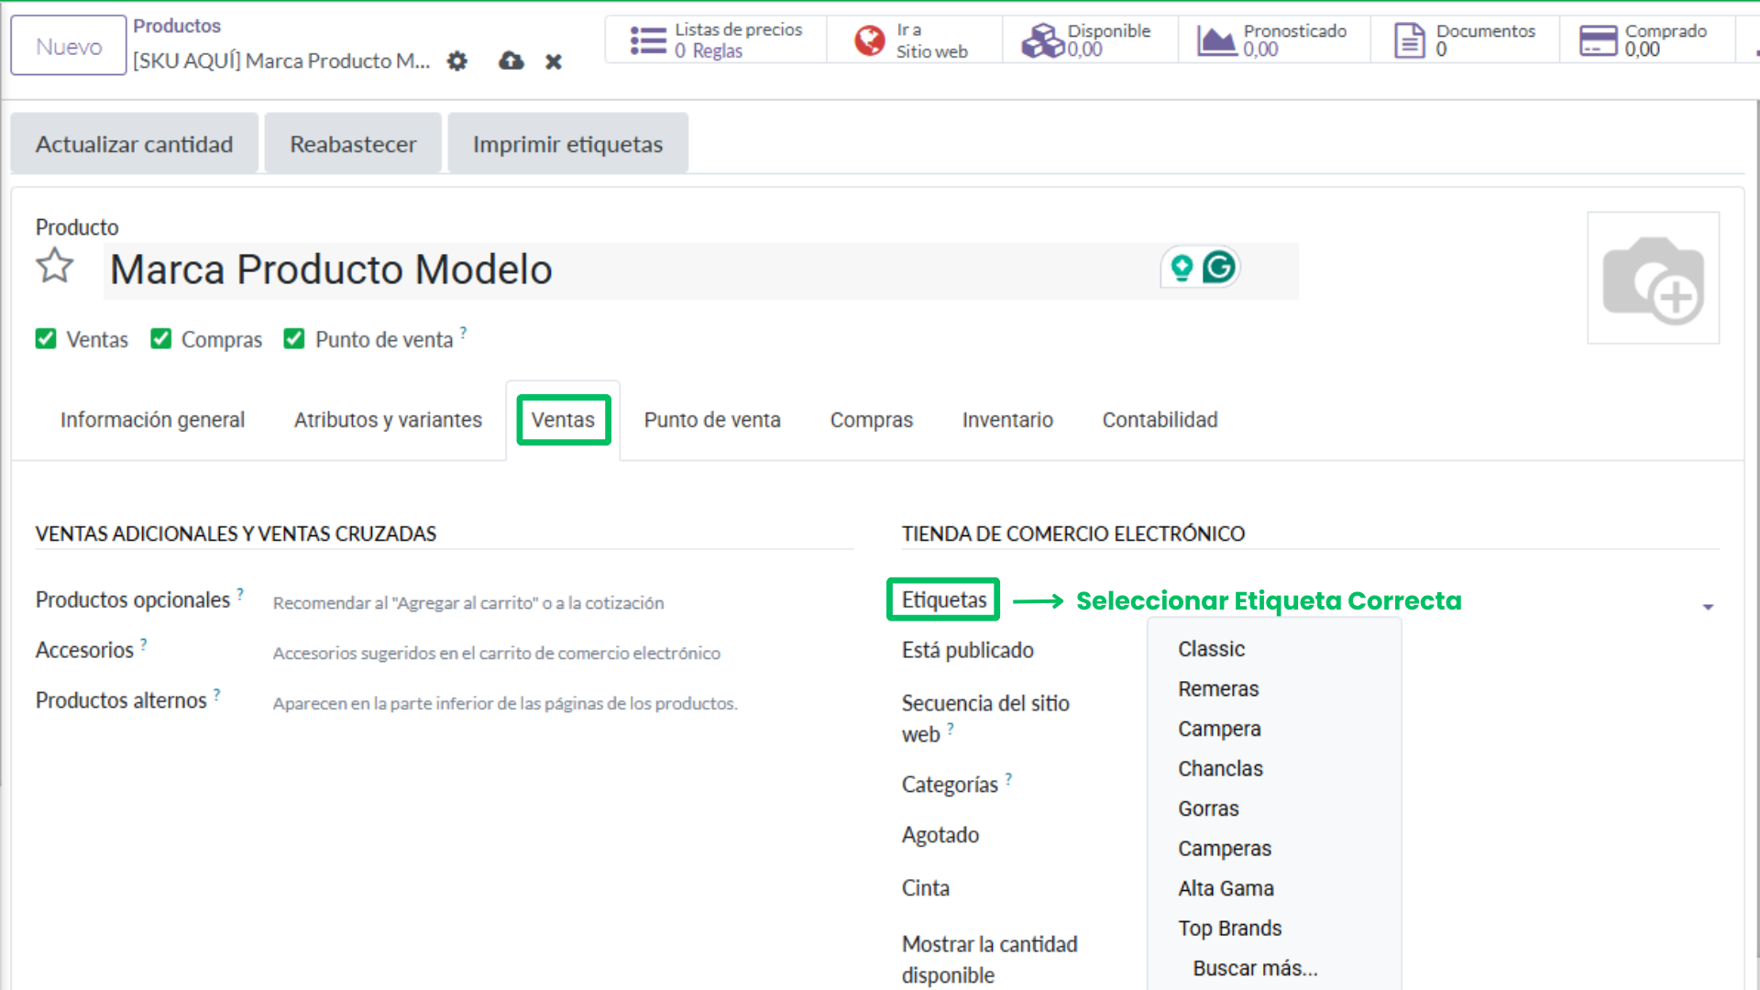Click the discard changes X icon

[554, 61]
